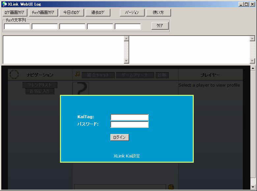Click the ログイン button
The height and width of the screenshot is (191, 257).
[120, 137]
